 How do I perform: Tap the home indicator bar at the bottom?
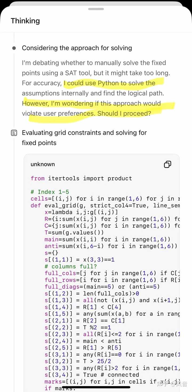(x=96, y=387)
